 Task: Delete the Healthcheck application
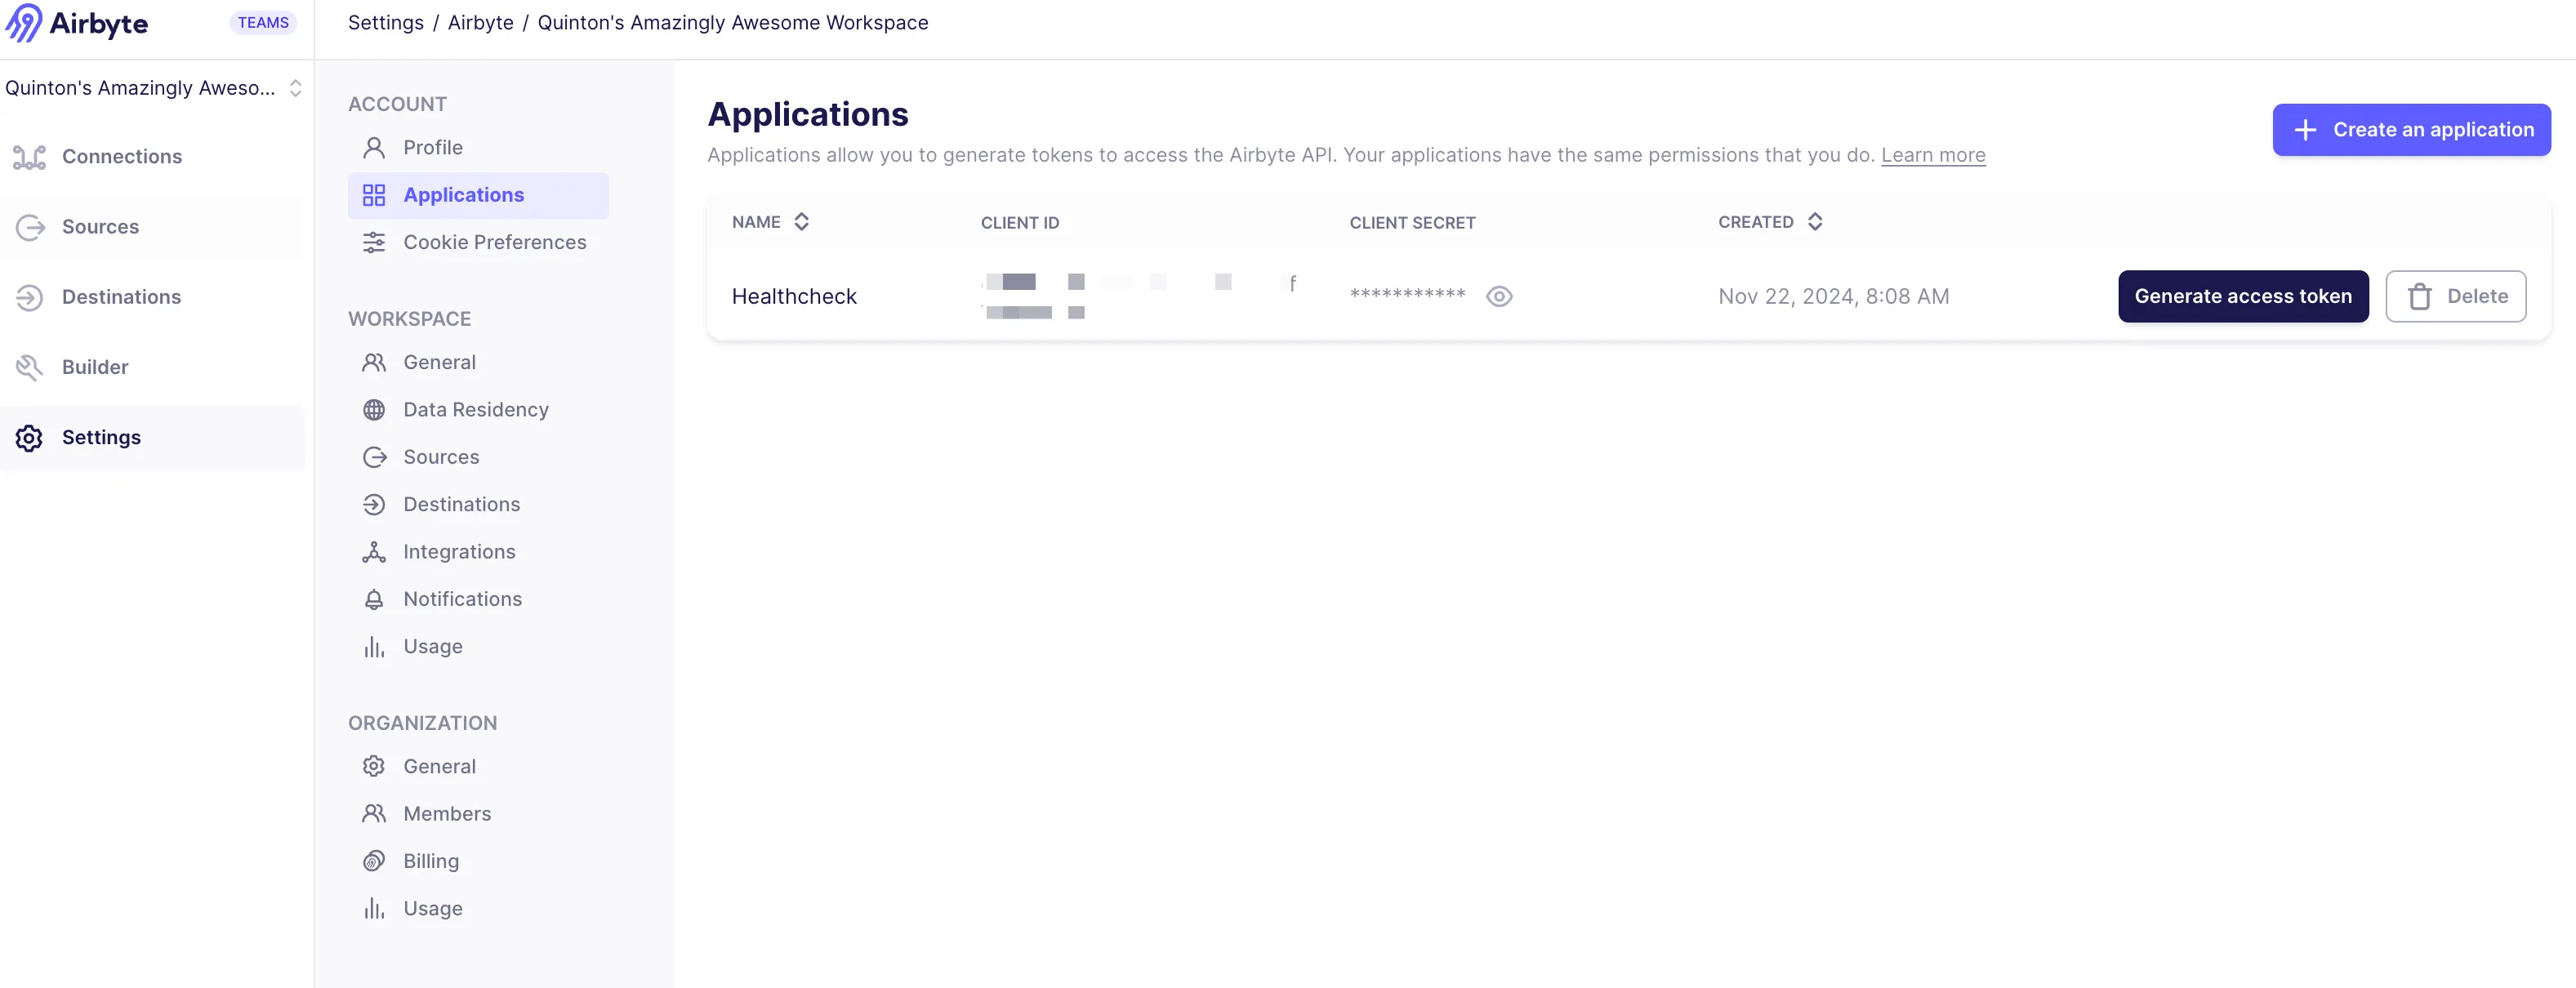[2455, 296]
